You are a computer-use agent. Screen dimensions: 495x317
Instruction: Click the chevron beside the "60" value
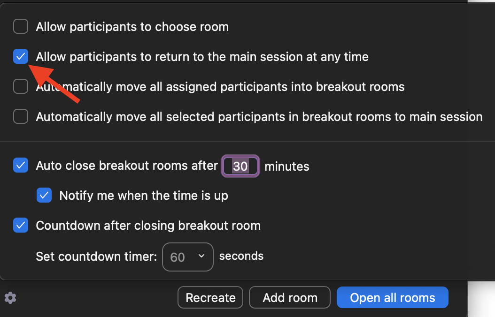(201, 257)
